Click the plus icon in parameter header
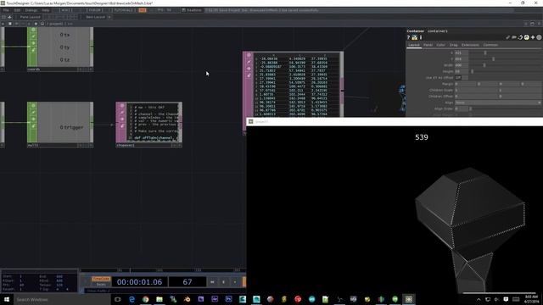The width and height of the screenshot is (543, 305). tap(533, 37)
